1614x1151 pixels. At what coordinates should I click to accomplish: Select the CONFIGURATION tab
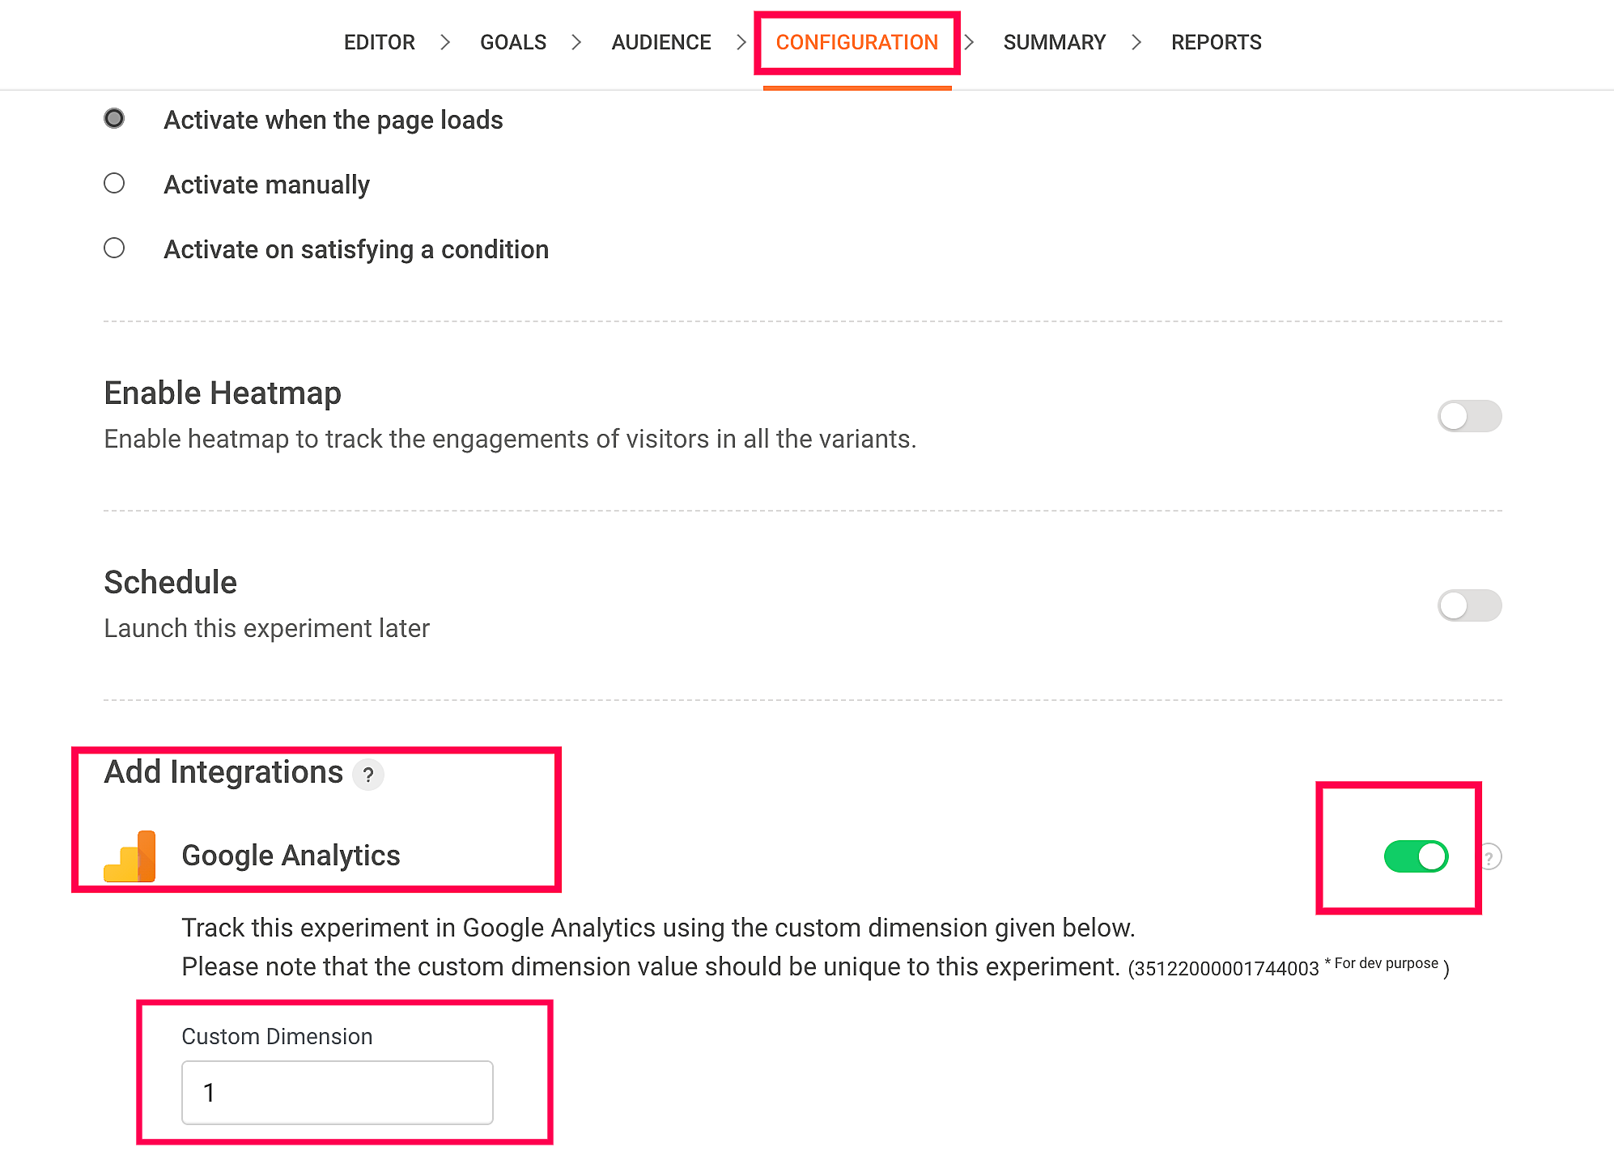[x=856, y=42]
